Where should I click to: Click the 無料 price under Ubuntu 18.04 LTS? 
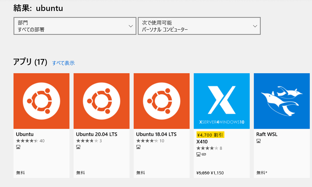tap(141, 173)
